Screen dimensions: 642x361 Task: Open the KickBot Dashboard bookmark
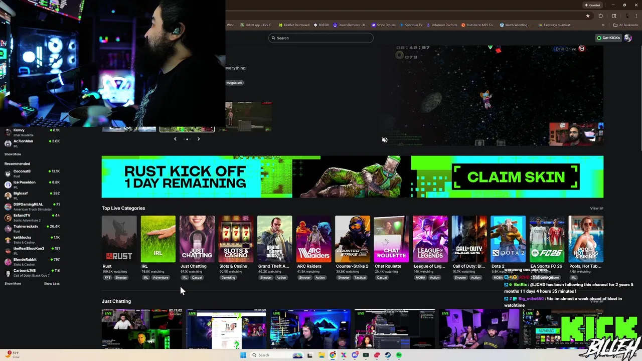click(x=294, y=25)
